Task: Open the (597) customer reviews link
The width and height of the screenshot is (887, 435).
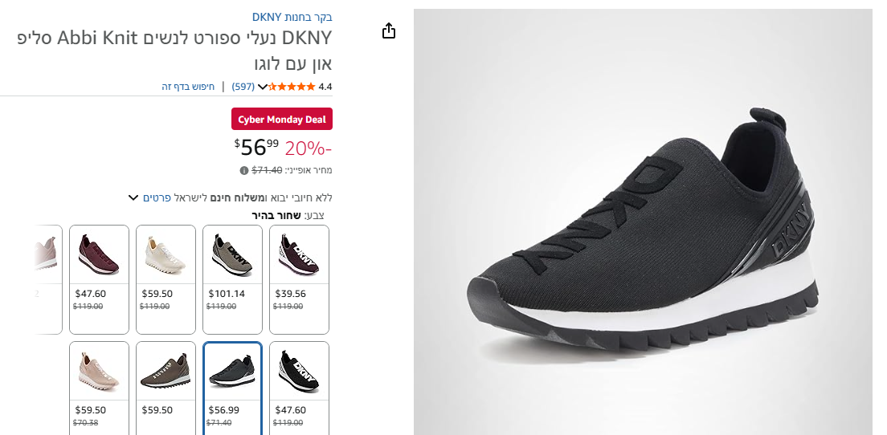Action: click(243, 87)
